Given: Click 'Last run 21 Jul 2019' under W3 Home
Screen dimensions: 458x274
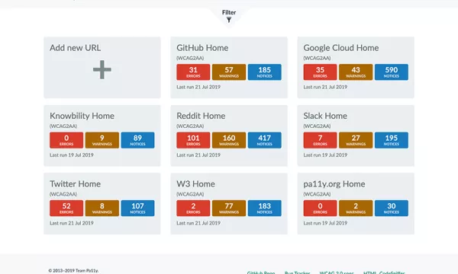Looking at the screenshot, I should click(198, 223).
